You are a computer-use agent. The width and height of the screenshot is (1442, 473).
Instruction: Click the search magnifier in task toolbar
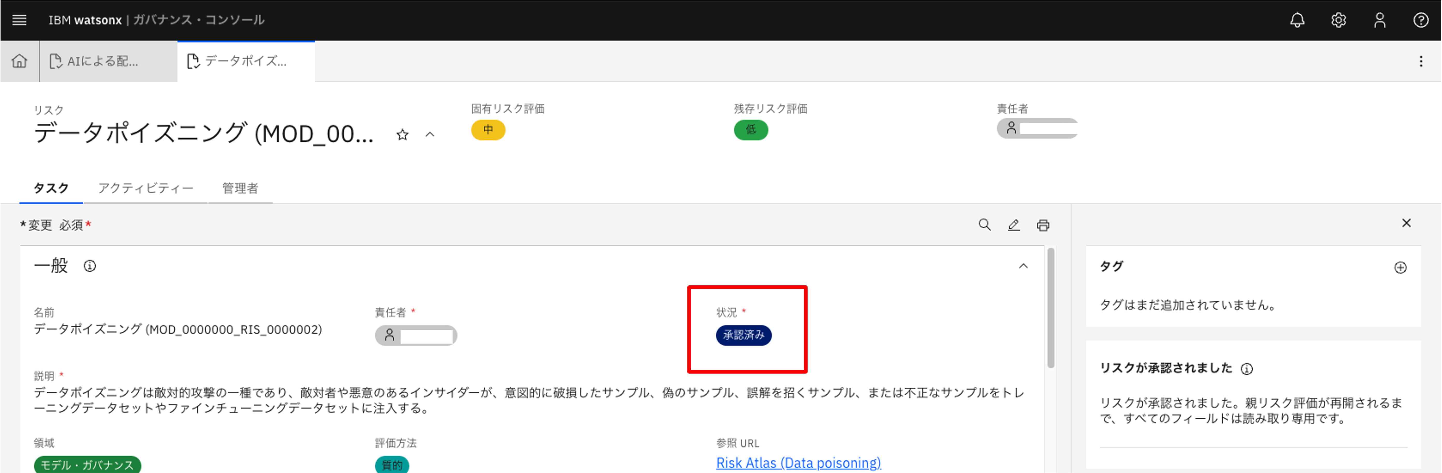984,225
